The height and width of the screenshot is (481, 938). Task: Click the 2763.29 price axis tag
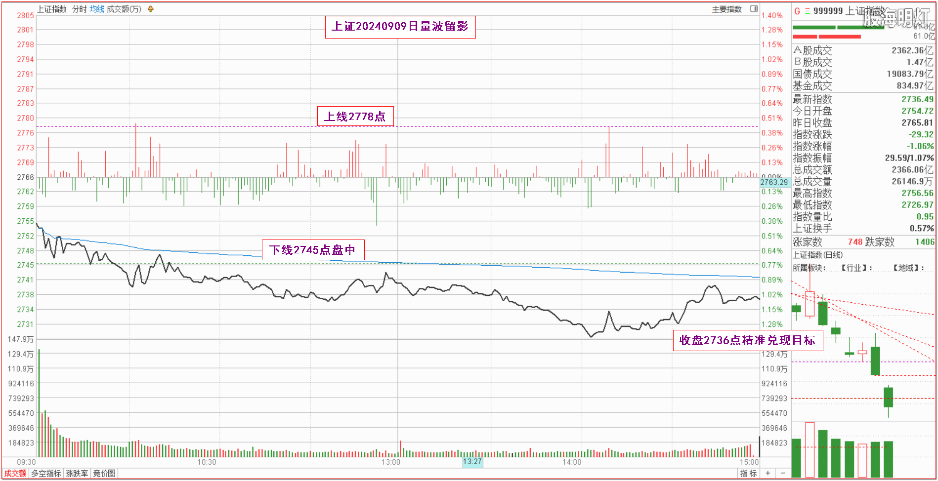(774, 182)
